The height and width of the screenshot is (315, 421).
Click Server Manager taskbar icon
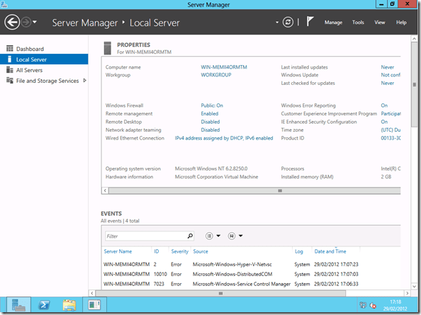pos(19,305)
